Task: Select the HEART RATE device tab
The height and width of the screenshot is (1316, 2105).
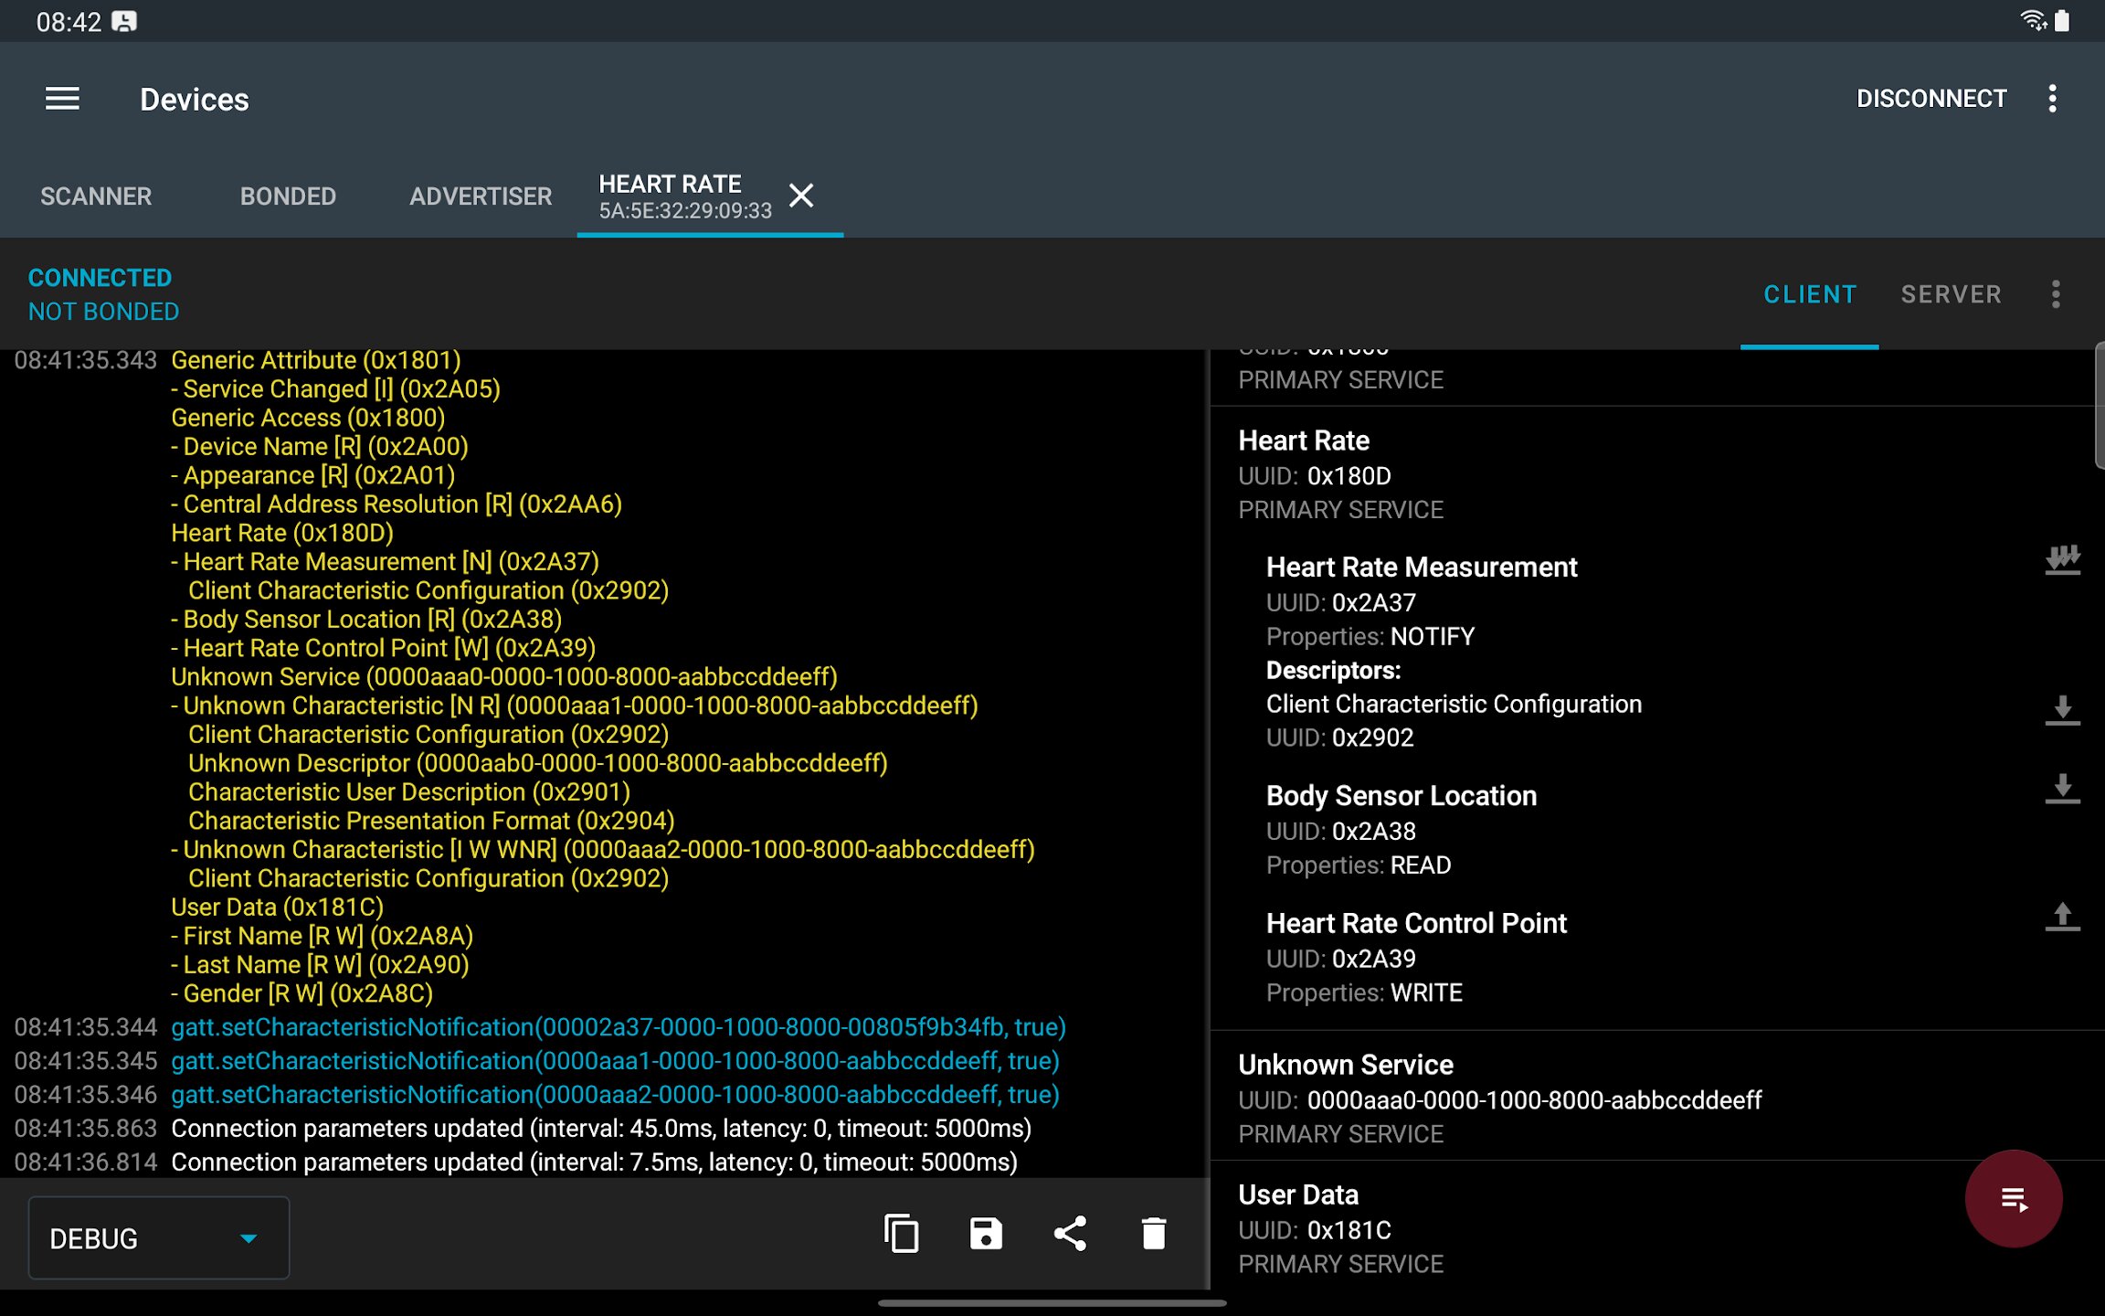Action: 685,196
